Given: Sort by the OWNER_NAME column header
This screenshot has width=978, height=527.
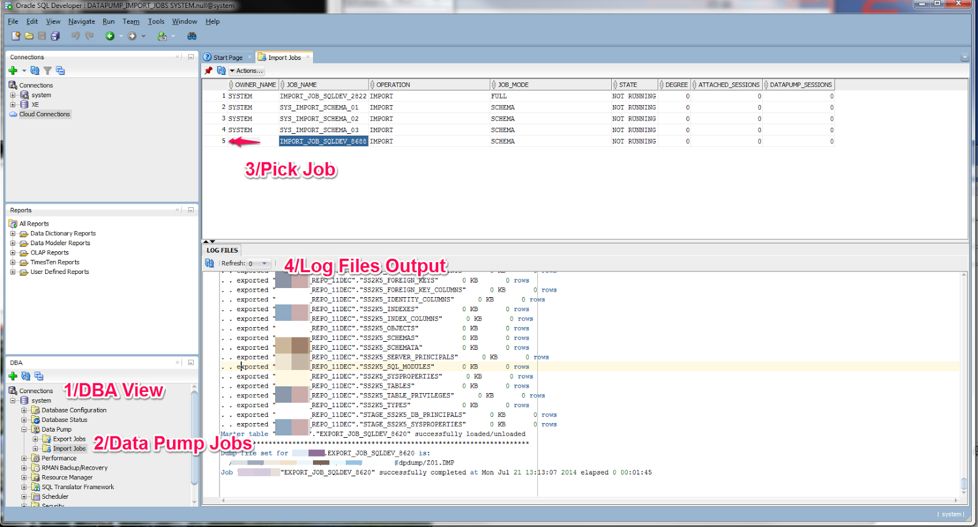Looking at the screenshot, I should (253, 85).
